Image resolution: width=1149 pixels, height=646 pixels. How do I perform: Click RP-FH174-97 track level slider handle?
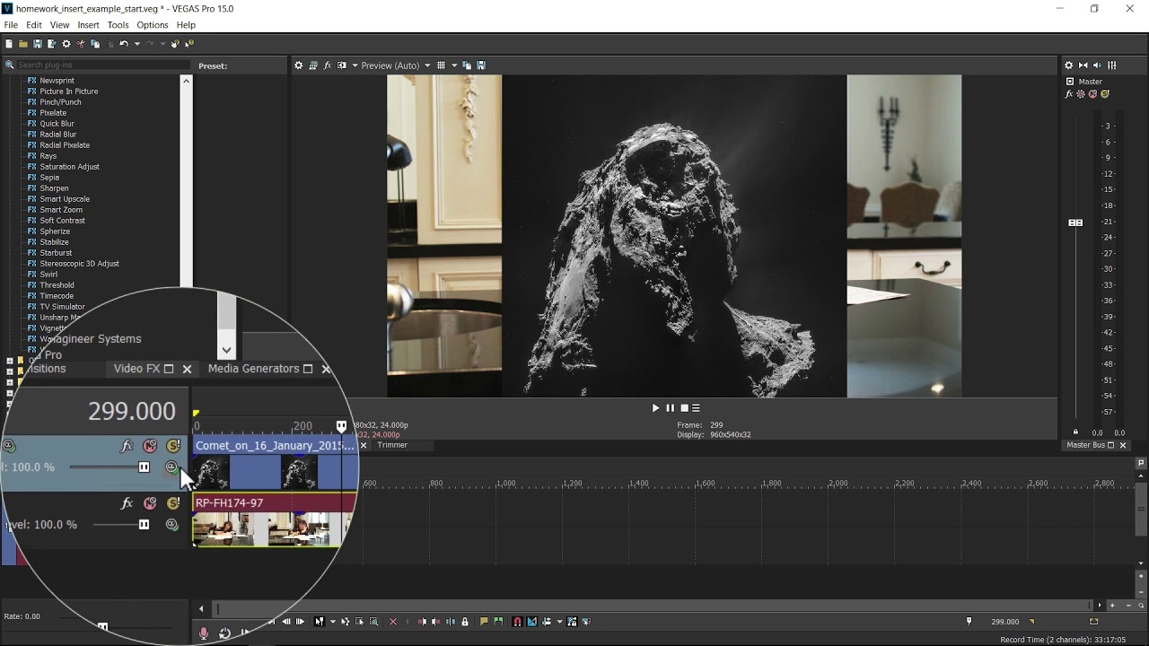coord(144,525)
